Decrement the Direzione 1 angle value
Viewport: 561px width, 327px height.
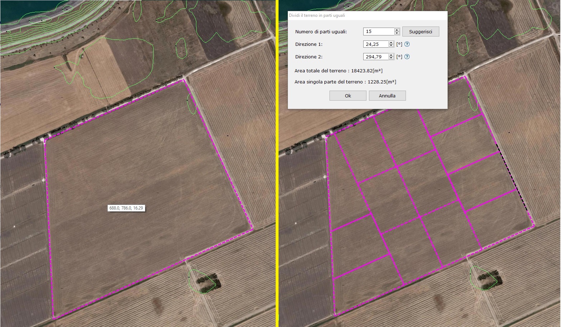(391, 46)
